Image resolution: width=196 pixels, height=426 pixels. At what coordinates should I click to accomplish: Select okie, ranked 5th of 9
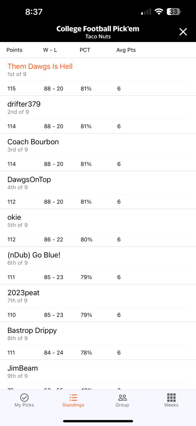click(x=98, y=227)
